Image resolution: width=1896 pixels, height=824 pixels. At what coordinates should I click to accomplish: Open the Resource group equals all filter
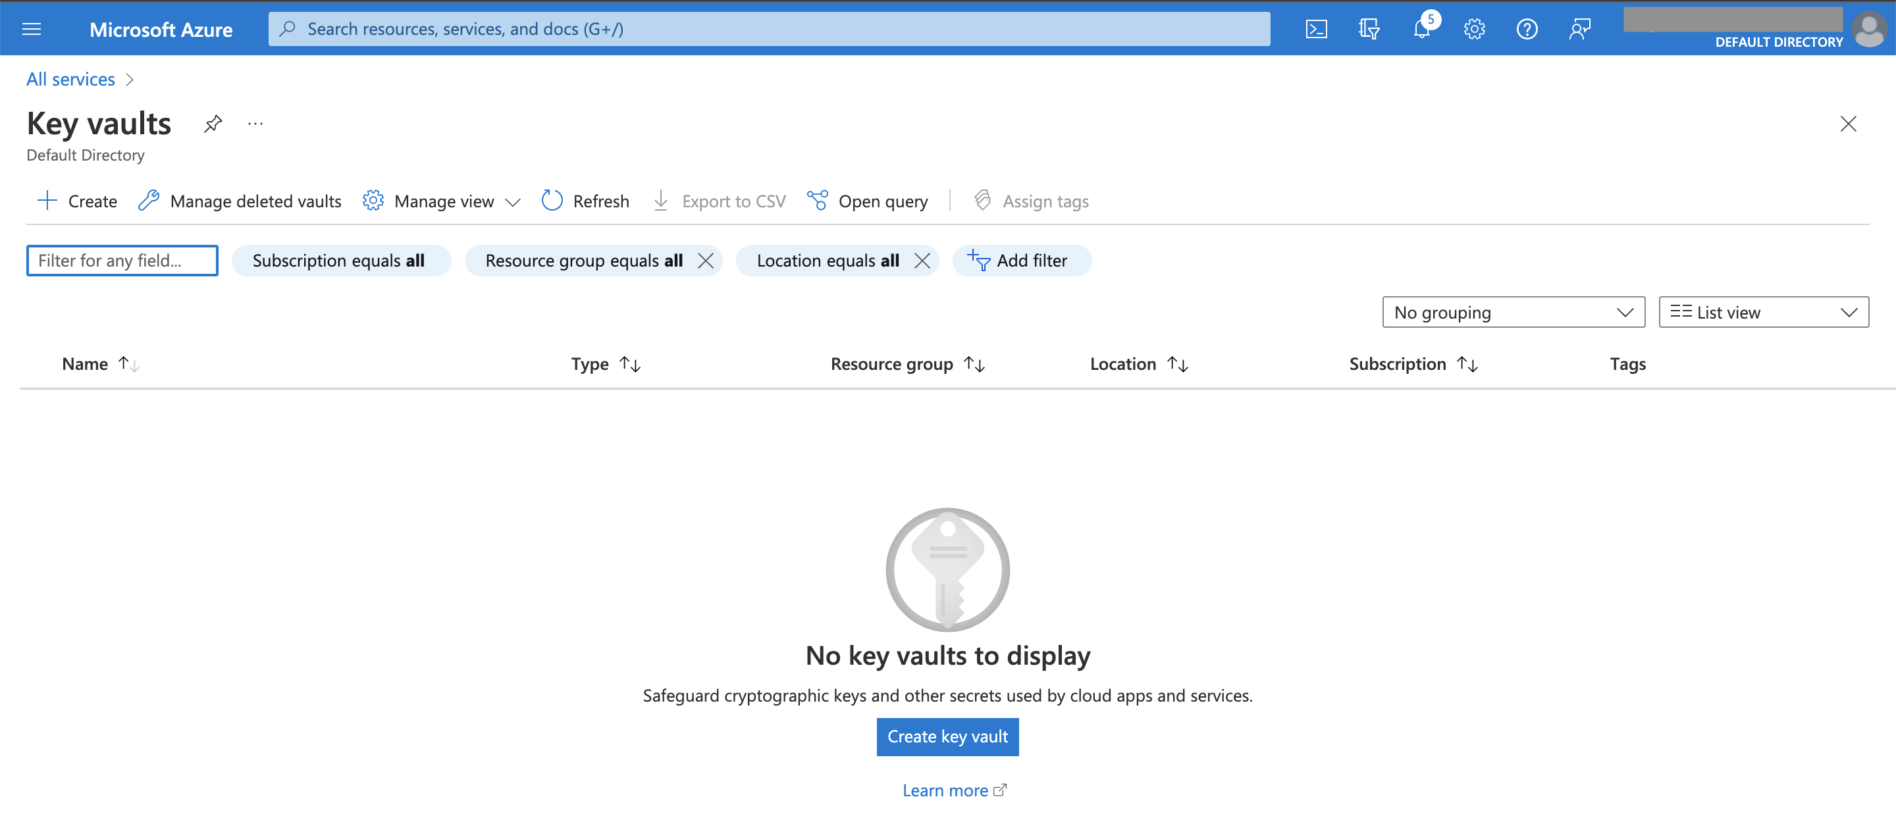(584, 261)
